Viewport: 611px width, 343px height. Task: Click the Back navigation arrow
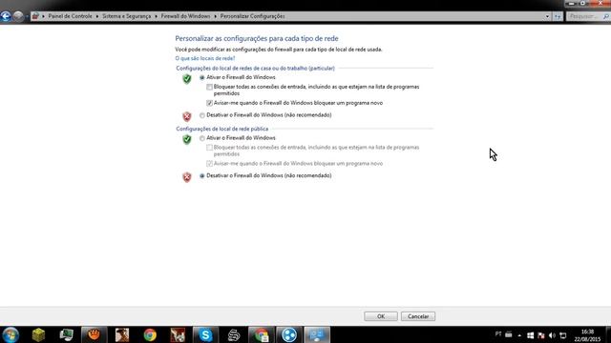point(6,16)
